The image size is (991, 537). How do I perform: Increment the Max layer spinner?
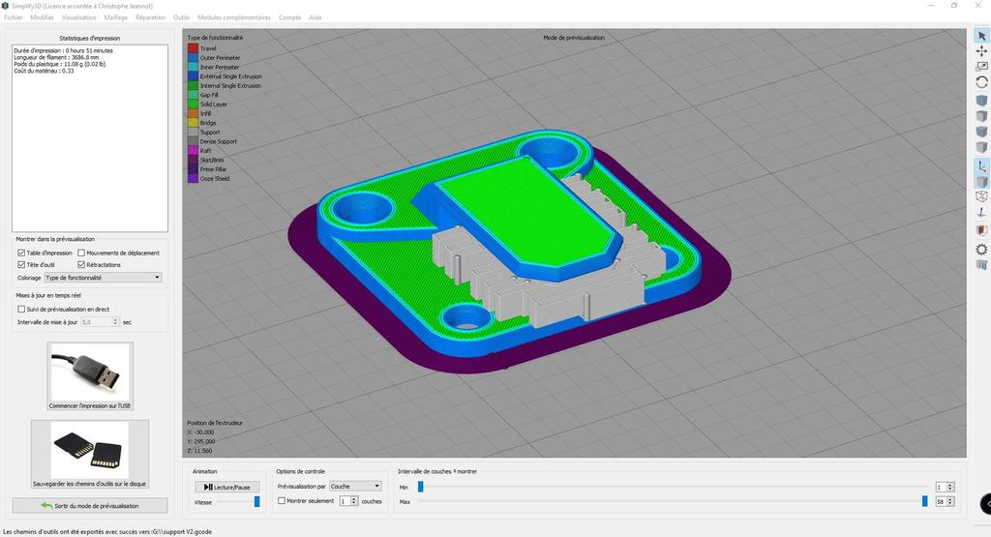tap(951, 498)
